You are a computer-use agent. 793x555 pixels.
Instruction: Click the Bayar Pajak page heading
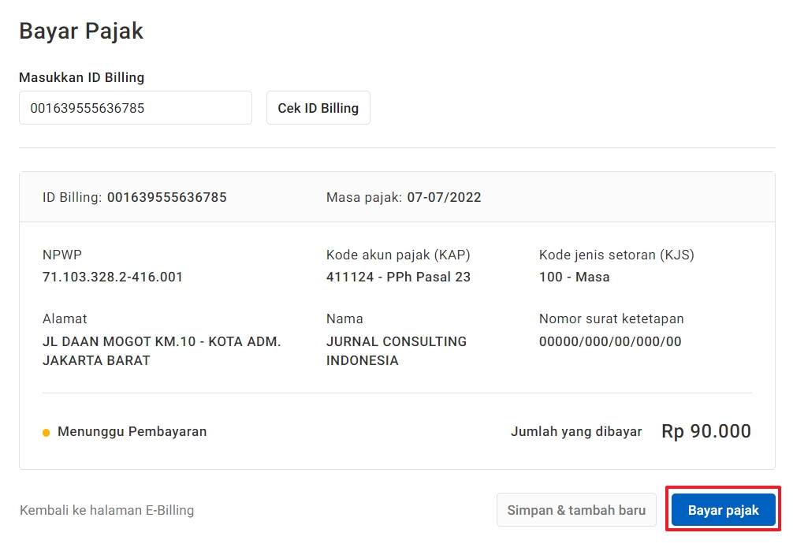click(81, 32)
